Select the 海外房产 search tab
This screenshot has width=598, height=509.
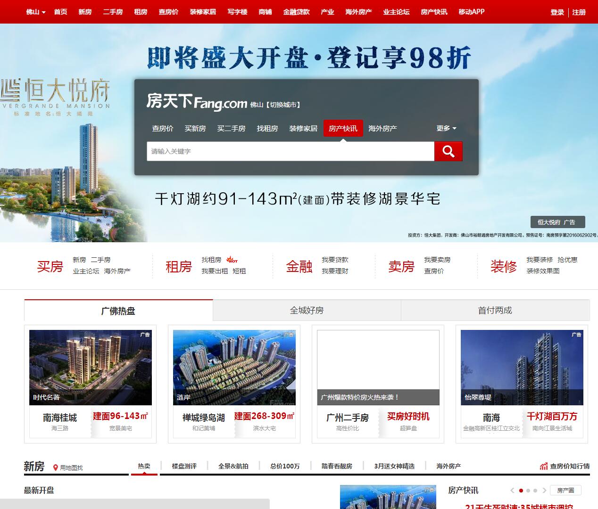click(x=382, y=128)
